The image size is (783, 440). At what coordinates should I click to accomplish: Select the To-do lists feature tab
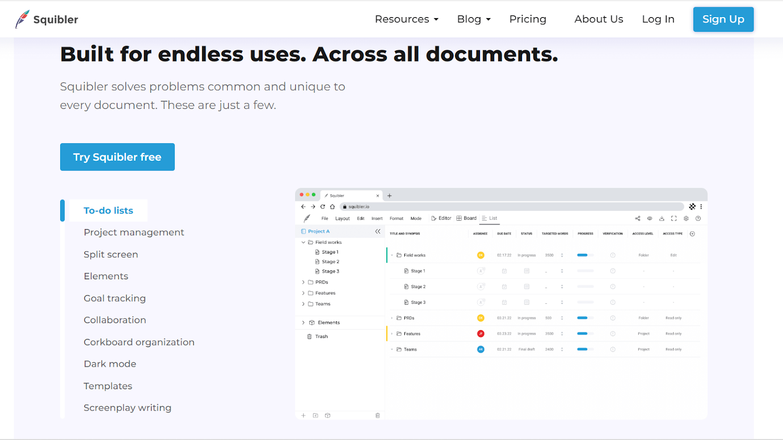pyautogui.click(x=108, y=210)
